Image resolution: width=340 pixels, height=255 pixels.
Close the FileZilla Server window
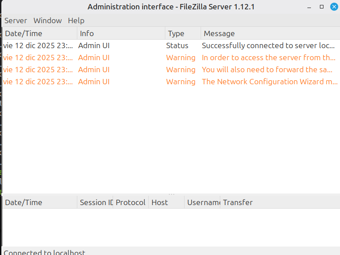pyautogui.click(x=334, y=7)
